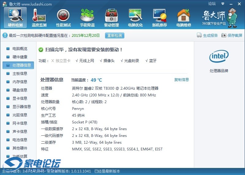Open the 电脑维修 computer repair icon

point(183,17)
